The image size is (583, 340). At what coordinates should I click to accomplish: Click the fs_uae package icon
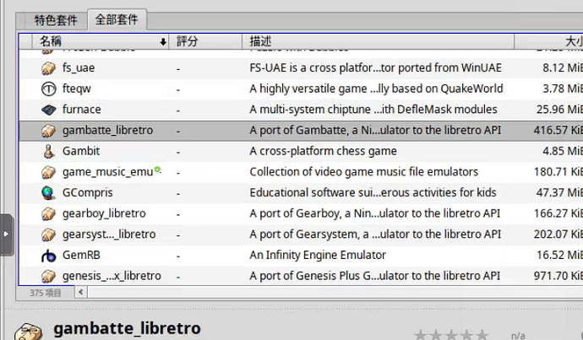[x=48, y=67]
